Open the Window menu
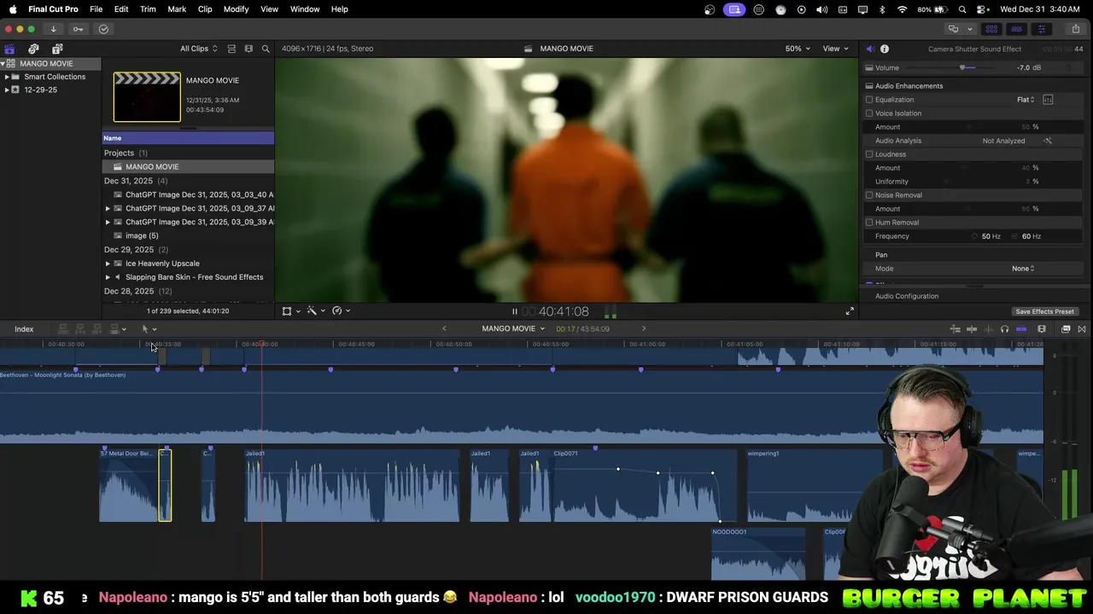1093x614 pixels. click(305, 9)
